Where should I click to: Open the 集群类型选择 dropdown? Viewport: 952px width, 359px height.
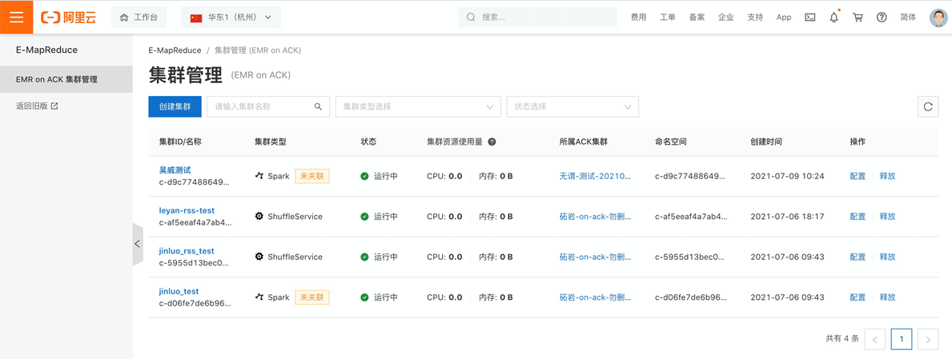418,106
